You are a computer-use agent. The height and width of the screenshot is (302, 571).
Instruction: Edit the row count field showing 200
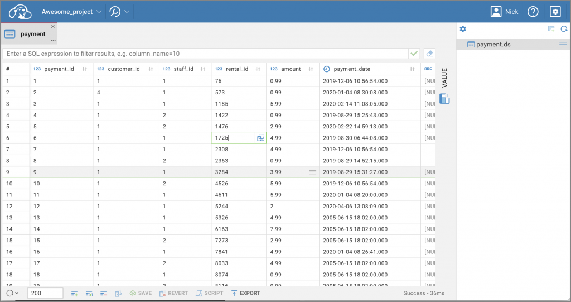click(45, 293)
